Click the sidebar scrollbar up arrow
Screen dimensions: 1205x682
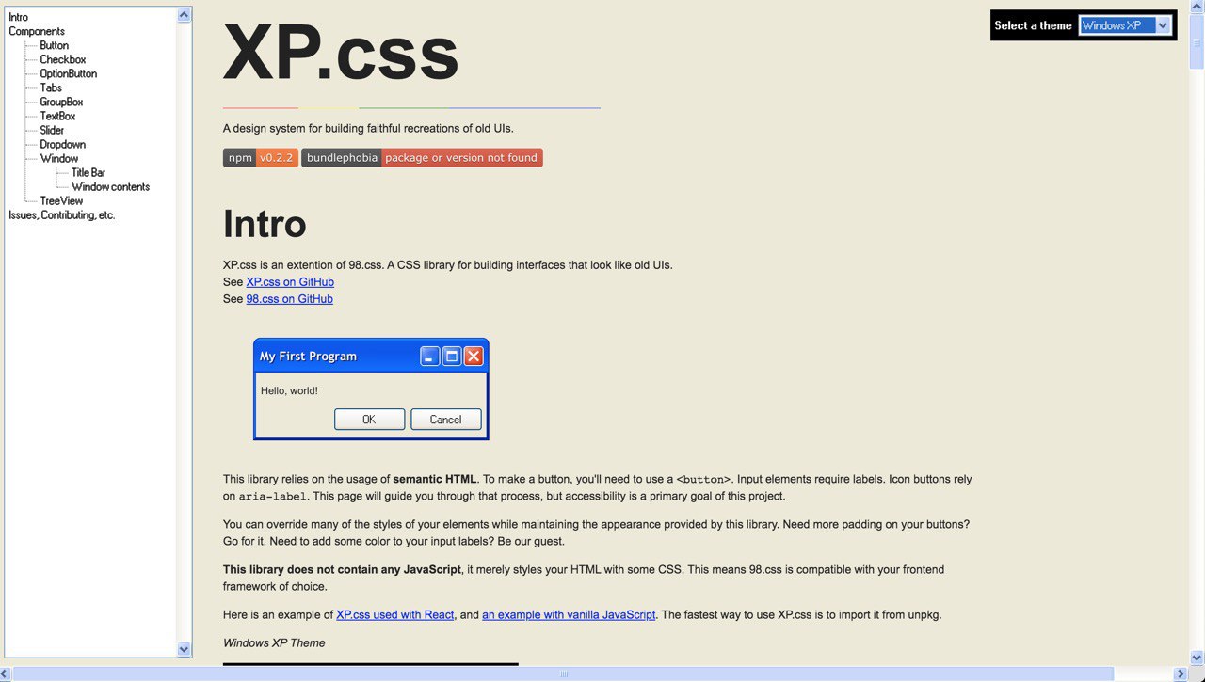point(184,14)
